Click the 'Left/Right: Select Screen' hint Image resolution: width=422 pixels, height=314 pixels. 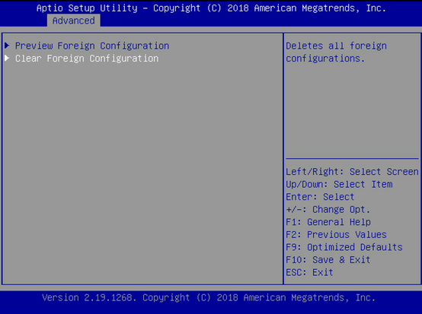pos(352,172)
